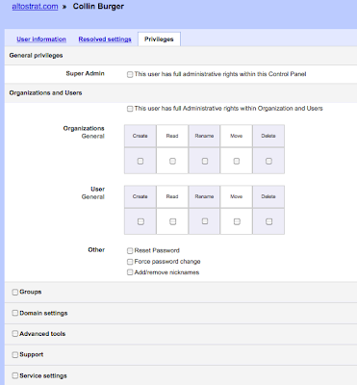
Task: Tick Organizations Rename privilege checkbox
Action: [x=205, y=161]
